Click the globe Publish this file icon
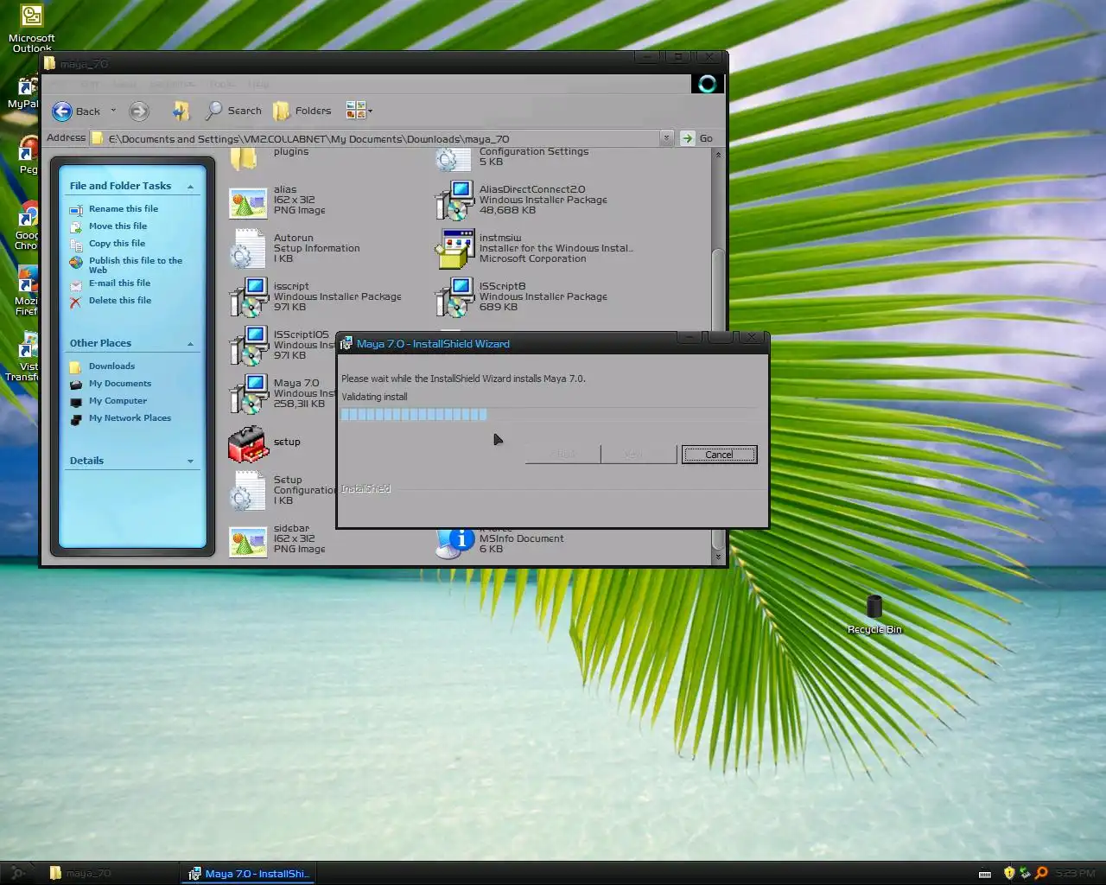 pos(76,262)
